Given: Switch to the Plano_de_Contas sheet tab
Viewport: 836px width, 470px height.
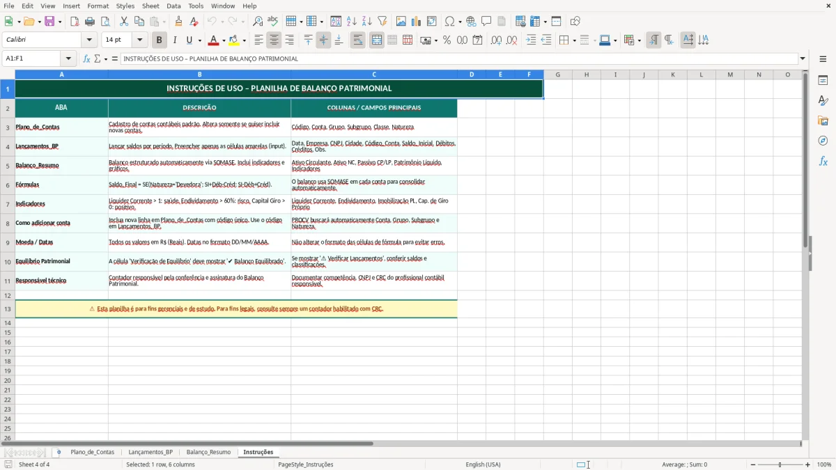Looking at the screenshot, I should [x=93, y=451].
